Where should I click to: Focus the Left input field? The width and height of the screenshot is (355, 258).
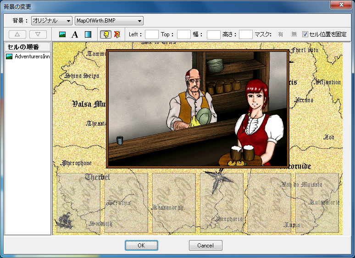(151, 34)
